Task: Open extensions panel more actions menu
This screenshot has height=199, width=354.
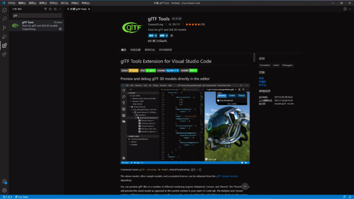Action: pyautogui.click(x=60, y=9)
